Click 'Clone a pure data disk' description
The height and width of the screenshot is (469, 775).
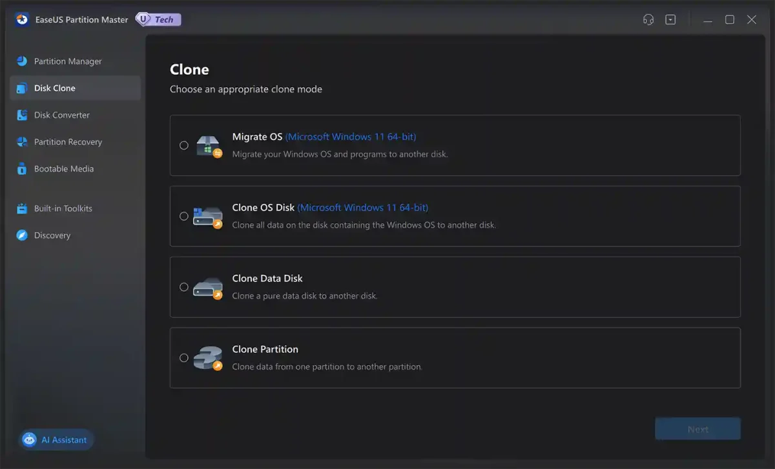[305, 296]
